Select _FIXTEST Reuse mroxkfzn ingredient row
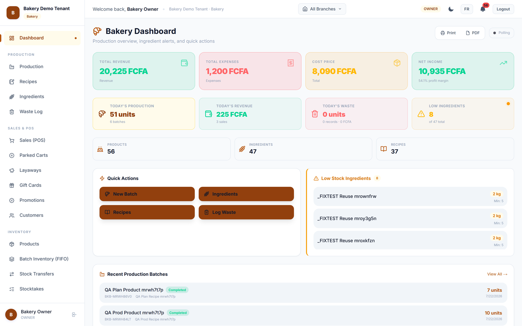The image size is (522, 326). [x=410, y=241]
